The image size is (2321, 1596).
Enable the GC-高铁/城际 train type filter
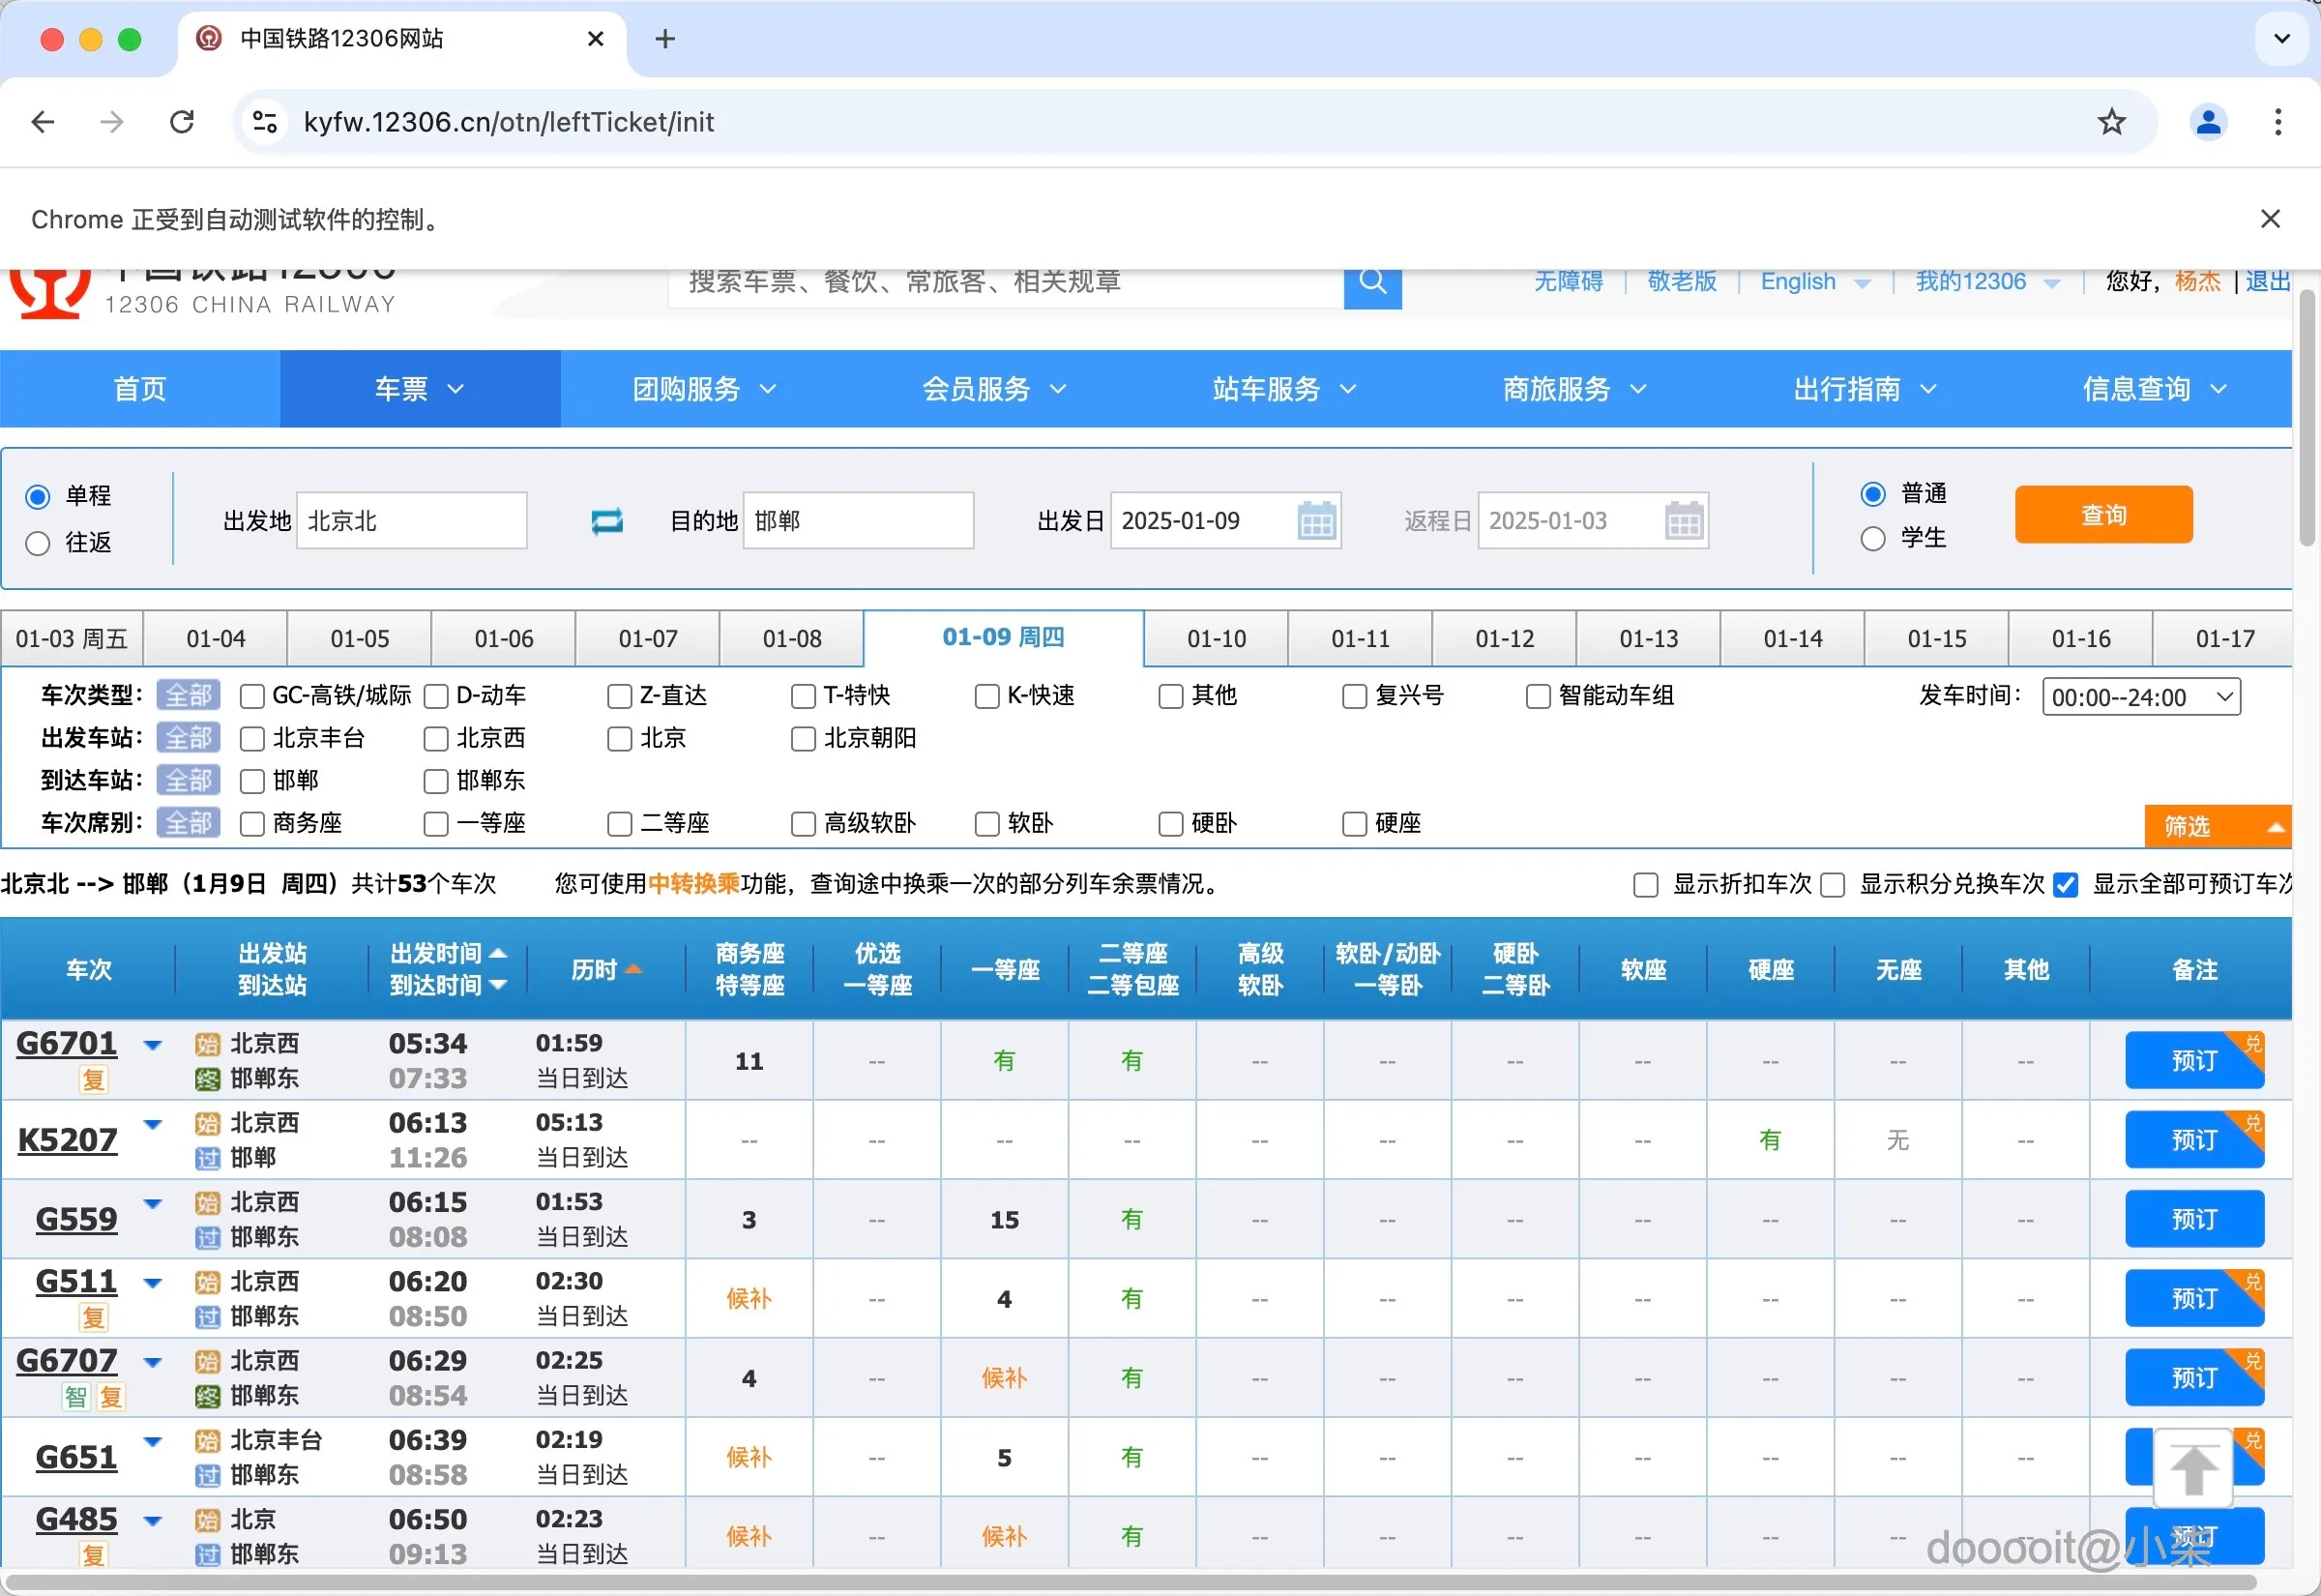click(x=251, y=696)
